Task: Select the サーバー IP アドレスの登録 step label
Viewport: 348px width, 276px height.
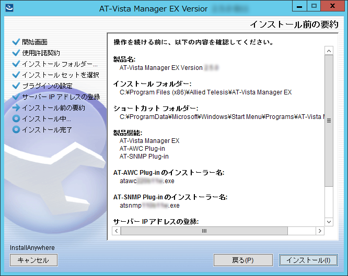Action: click(x=61, y=97)
